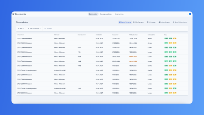Viewport: 204px width, 115px height.
Task: Click Andrea Miczalski in row 9289
Action: pos(60,88)
